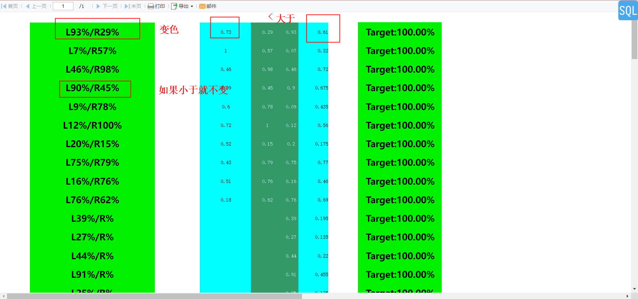Click the horizontal scrollbar right arrow

click(627, 296)
